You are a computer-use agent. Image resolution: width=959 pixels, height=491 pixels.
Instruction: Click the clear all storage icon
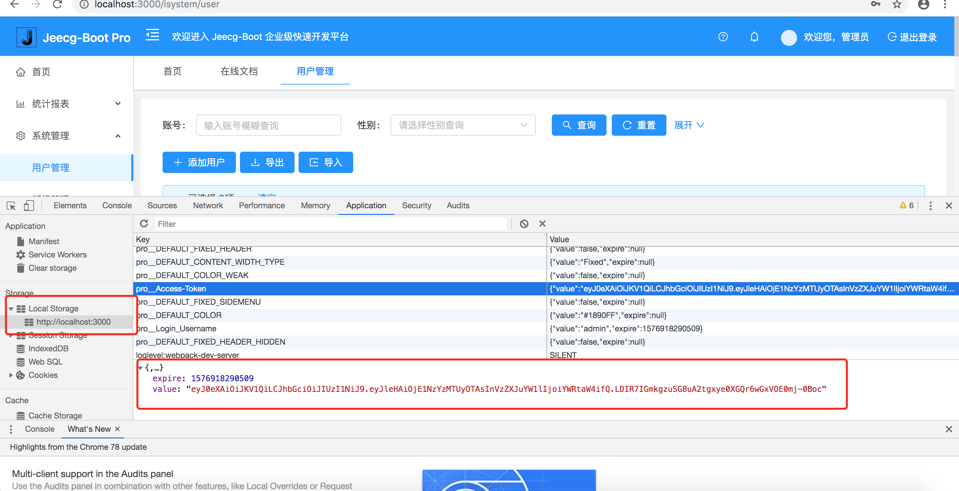coord(524,224)
